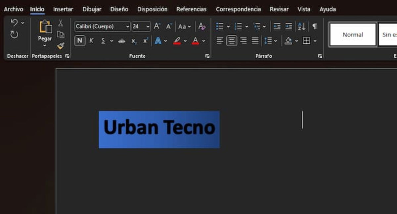Apply italic formatting

tap(92, 41)
